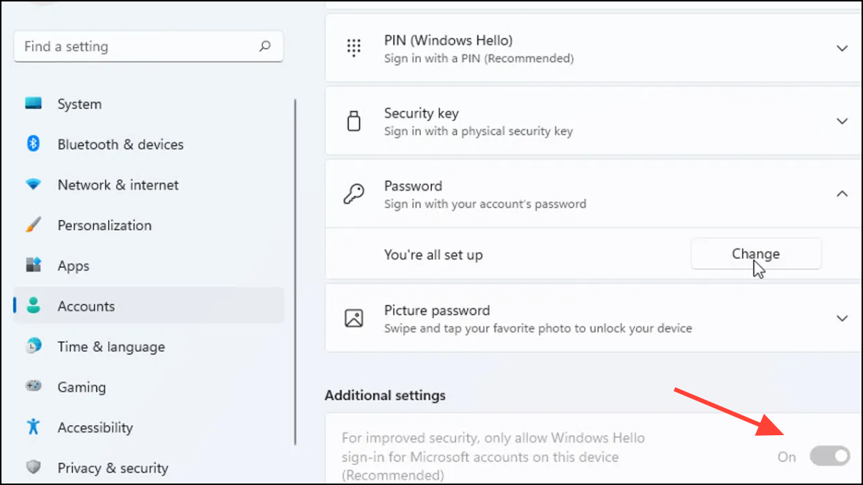Expand the Security key section

click(842, 121)
